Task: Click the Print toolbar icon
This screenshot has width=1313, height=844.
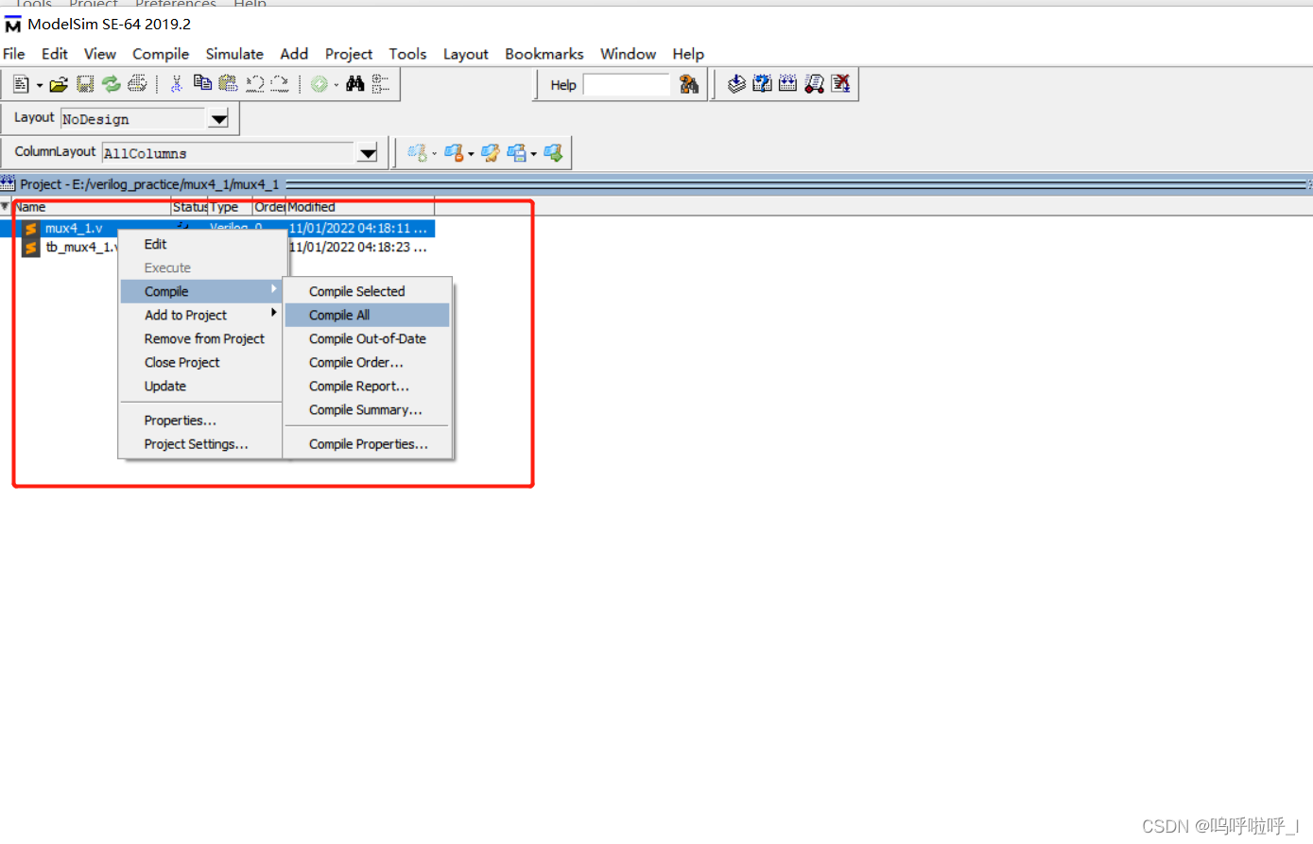Action: click(x=137, y=84)
